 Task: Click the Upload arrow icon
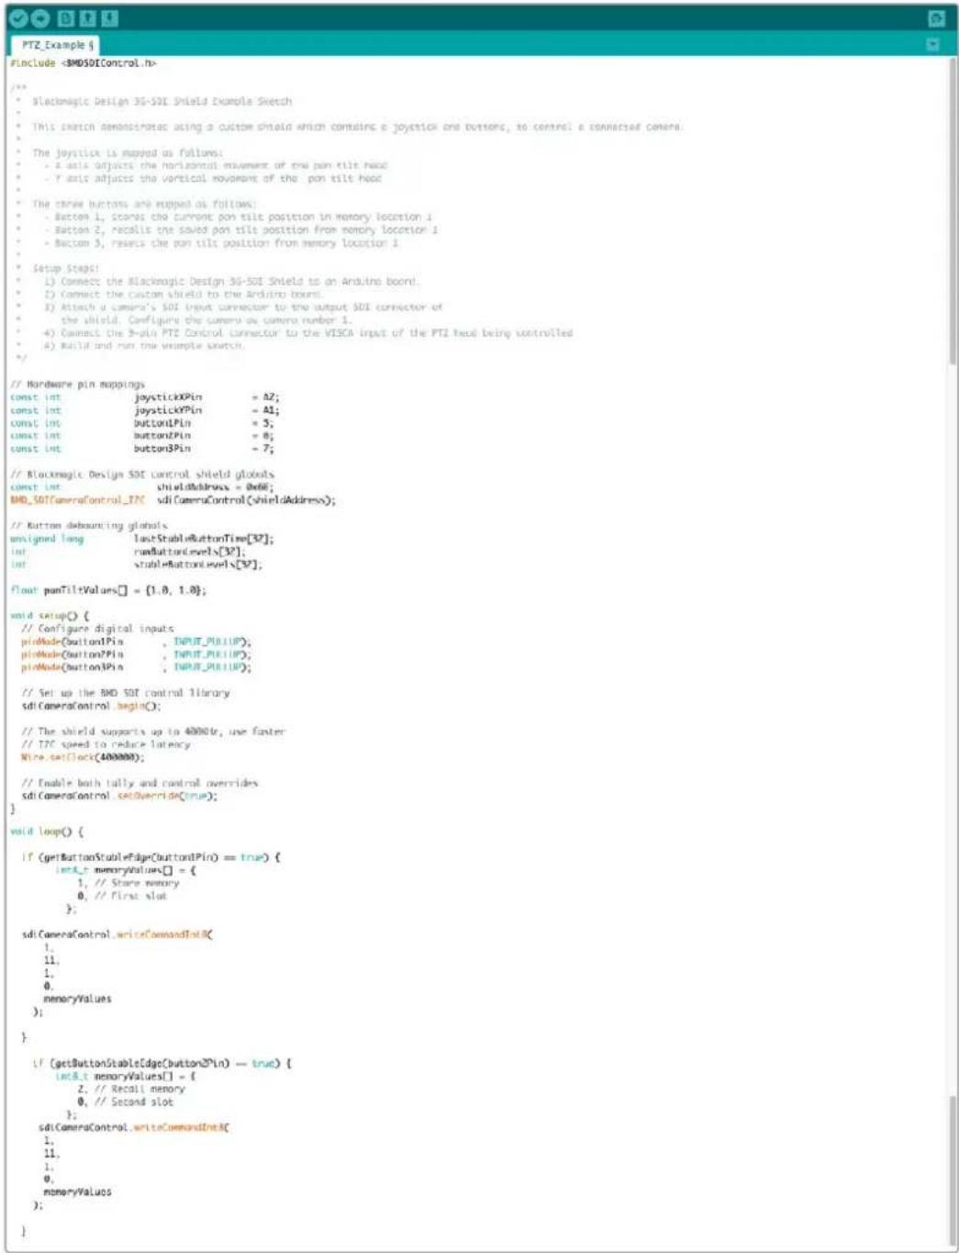point(40,18)
